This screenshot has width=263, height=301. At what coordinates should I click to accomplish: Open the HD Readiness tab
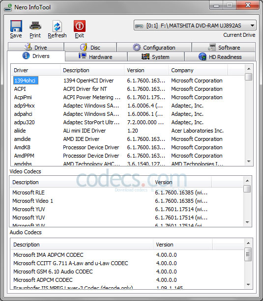click(220, 56)
